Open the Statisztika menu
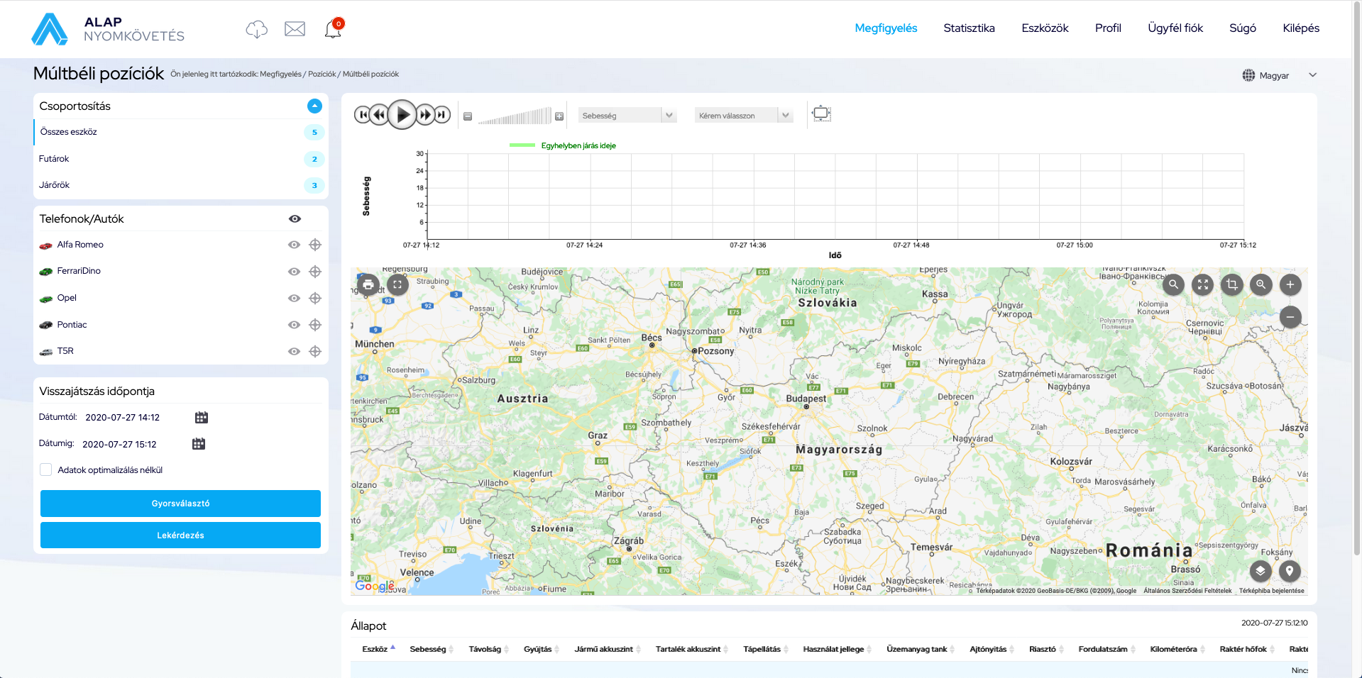The image size is (1362, 678). (969, 28)
